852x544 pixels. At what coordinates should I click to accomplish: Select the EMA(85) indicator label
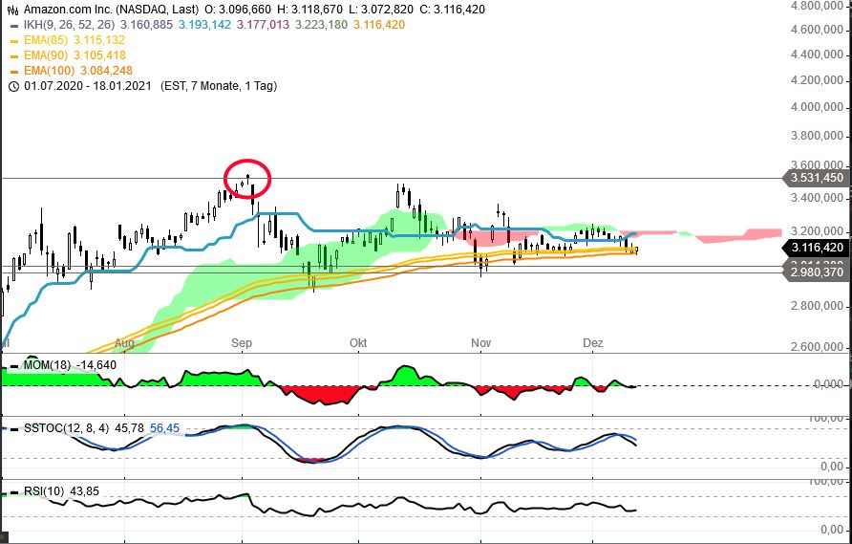click(47, 40)
